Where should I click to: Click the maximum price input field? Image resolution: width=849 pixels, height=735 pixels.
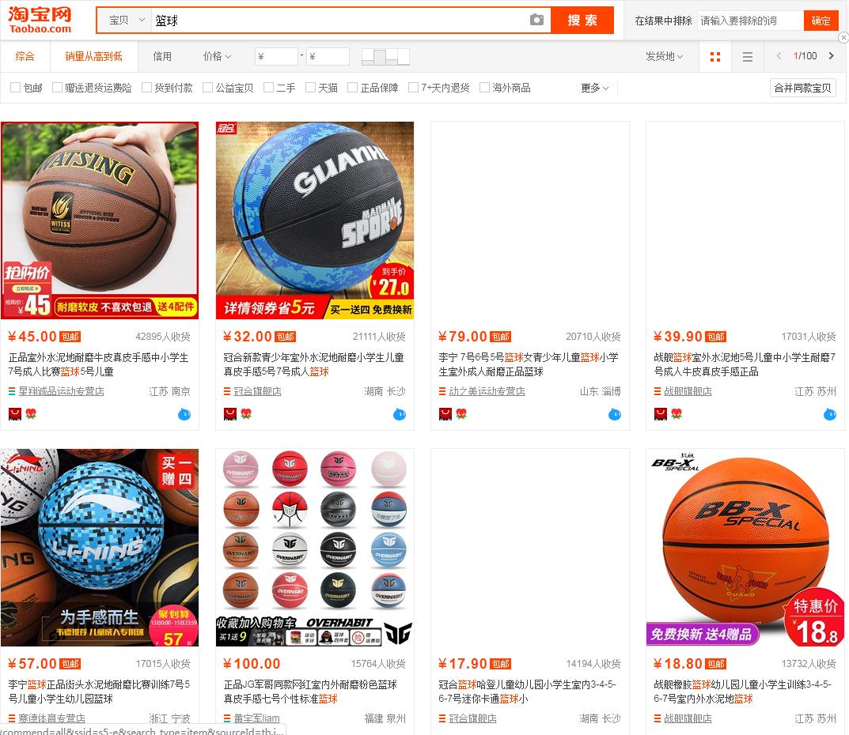[x=328, y=56]
